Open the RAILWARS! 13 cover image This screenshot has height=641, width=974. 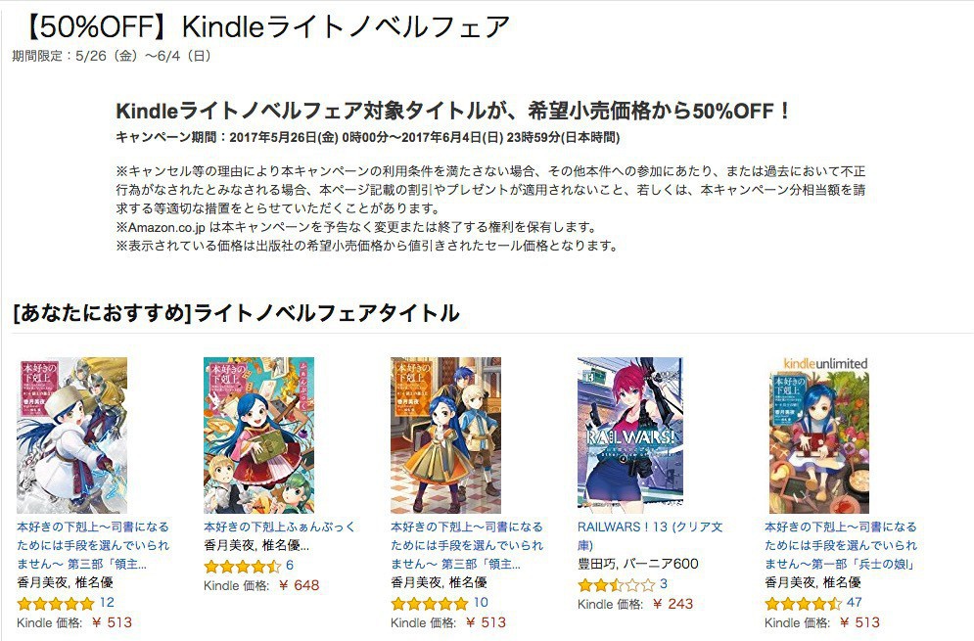(x=630, y=435)
